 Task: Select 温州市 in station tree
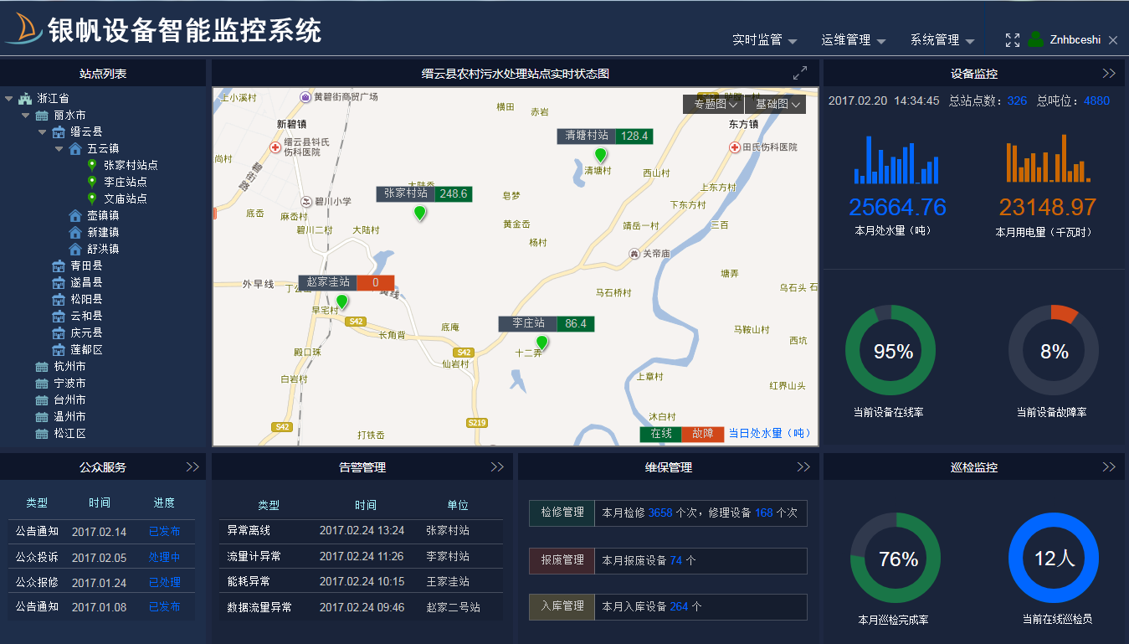69,416
